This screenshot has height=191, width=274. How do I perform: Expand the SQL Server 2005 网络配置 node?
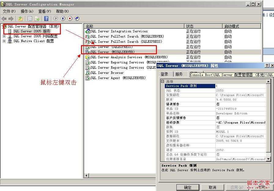4,36
